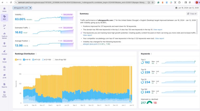Toggle the #11-20 legend checkbox
The width and height of the screenshot is (200, 111).
(33, 60)
